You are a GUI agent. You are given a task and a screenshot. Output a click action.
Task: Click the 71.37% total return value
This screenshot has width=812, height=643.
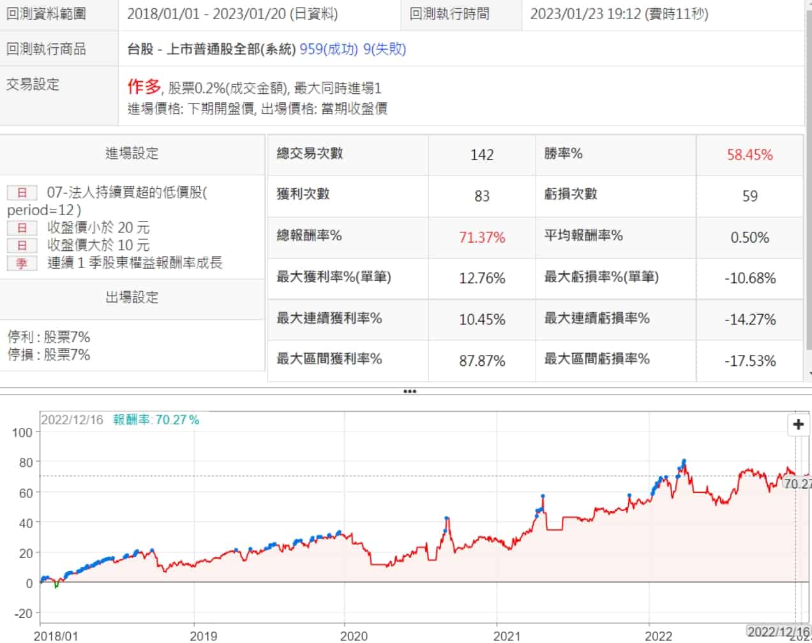point(481,238)
